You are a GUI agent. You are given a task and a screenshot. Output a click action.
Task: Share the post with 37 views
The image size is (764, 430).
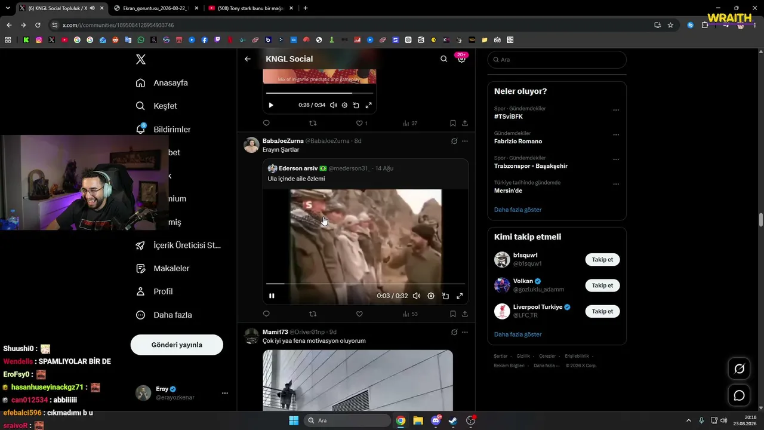click(465, 123)
